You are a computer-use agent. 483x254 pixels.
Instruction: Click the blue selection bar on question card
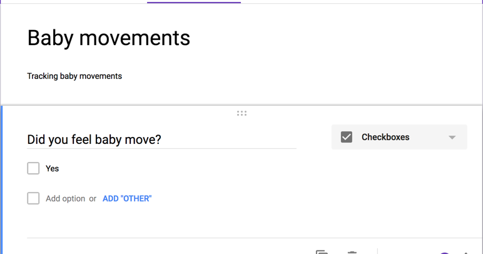coord(1,180)
